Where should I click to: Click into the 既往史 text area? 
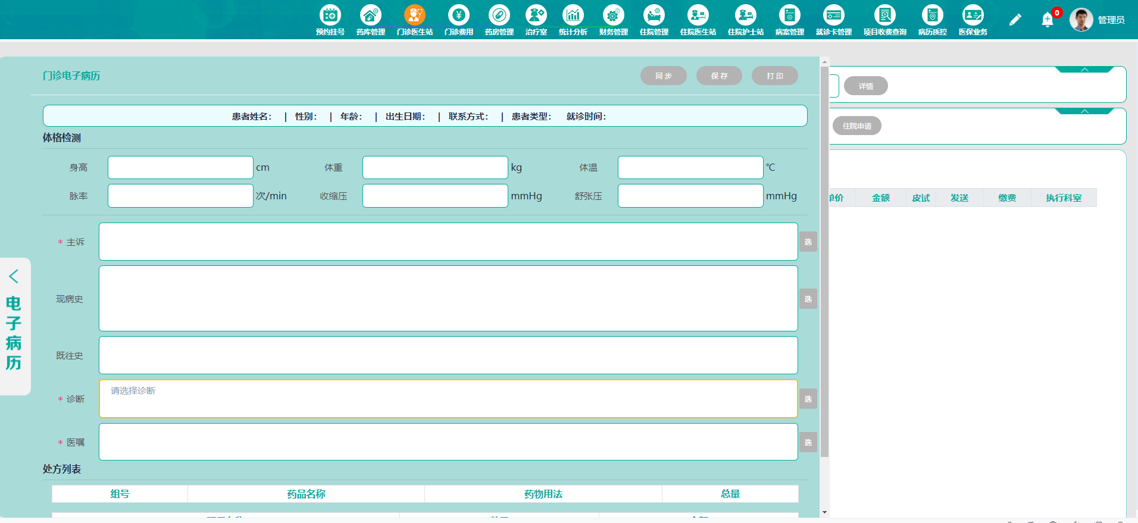[448, 355]
